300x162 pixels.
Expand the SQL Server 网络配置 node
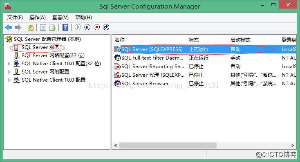(9, 72)
